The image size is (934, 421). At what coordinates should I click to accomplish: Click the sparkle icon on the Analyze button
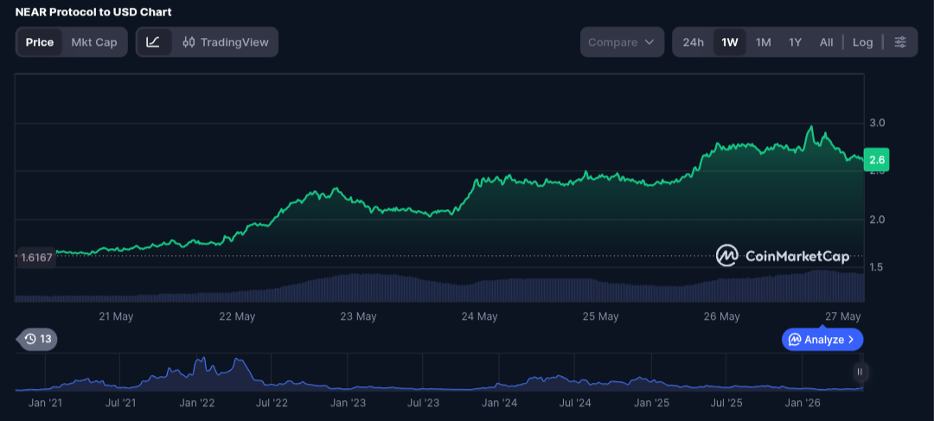(794, 340)
